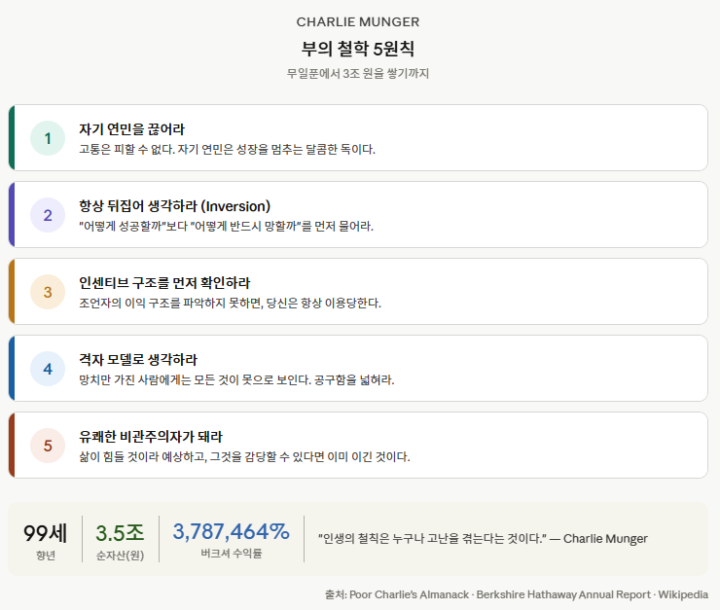Select the '항상 뒤집어 생각하라 (Inversion)' heading
The image size is (720, 610).
click(174, 206)
